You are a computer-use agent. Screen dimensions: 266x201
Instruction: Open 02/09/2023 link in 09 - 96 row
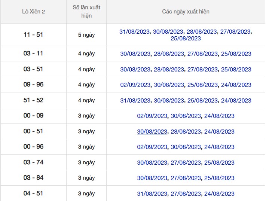coord(135,85)
